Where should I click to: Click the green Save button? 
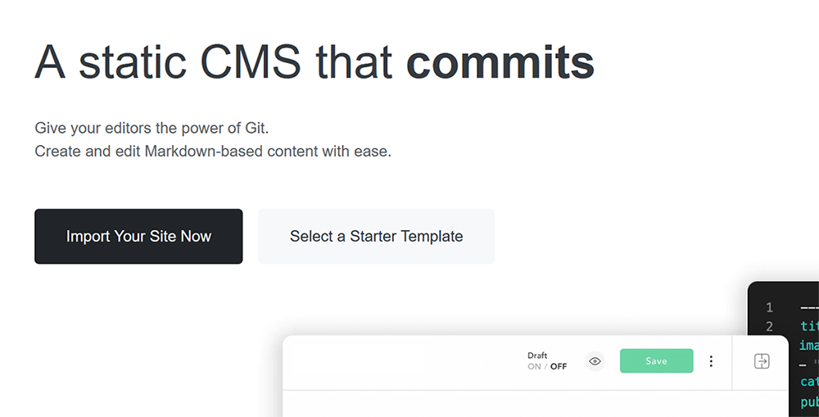[x=657, y=361]
